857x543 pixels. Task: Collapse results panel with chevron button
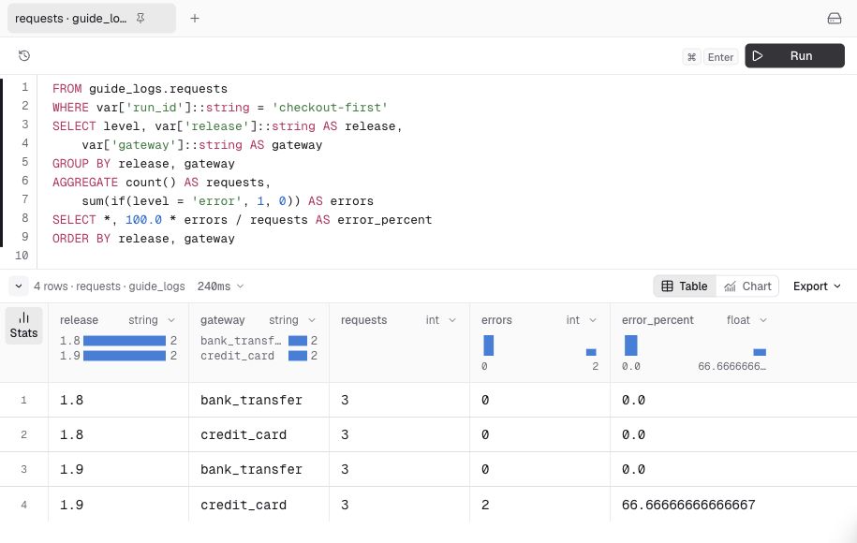[18, 286]
